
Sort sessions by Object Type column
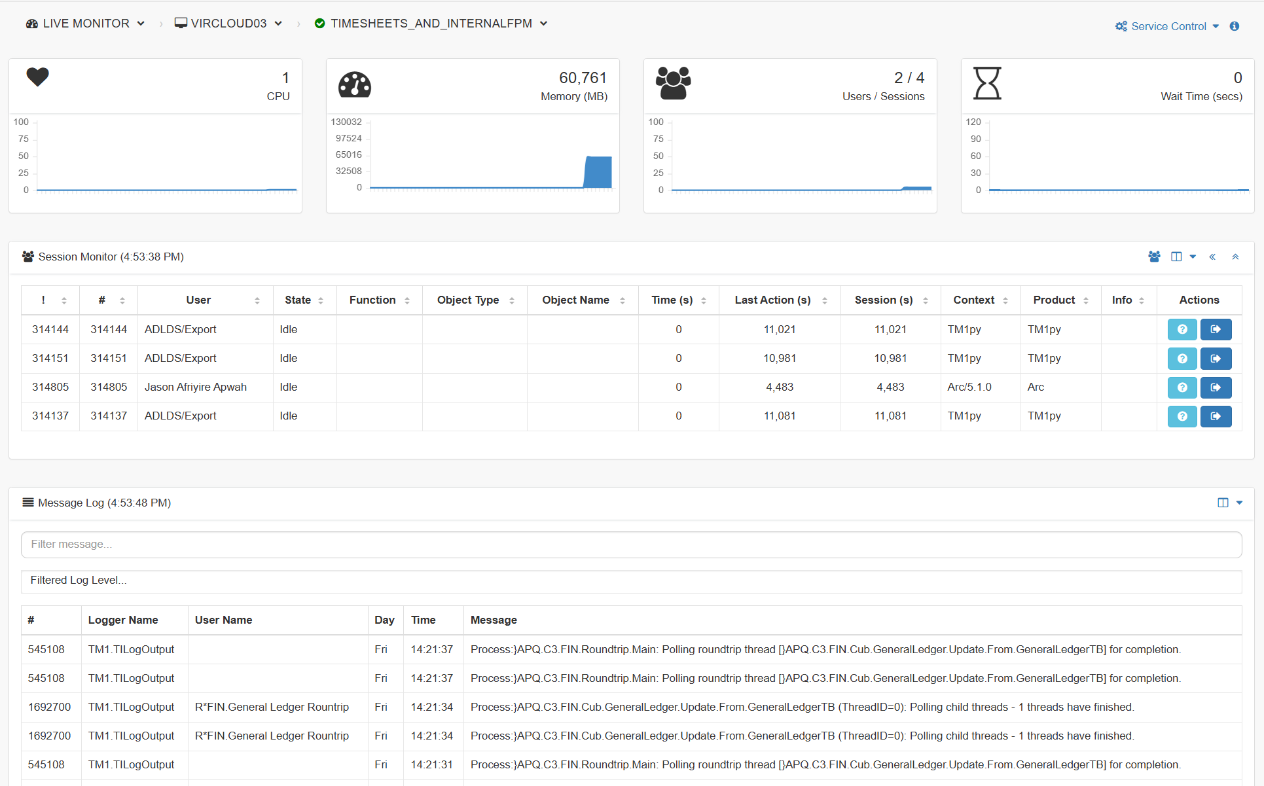[x=475, y=300]
